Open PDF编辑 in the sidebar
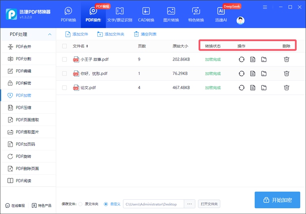This screenshot has width=306, height=214. [x=28, y=71]
